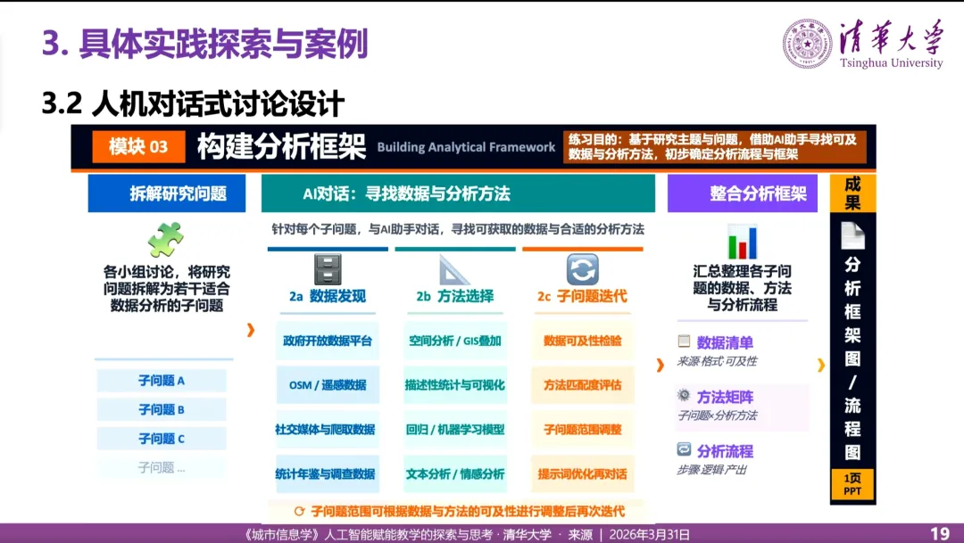This screenshot has height=543, width=964.
Task: Select the 成果 yellow header
Action: point(852,193)
